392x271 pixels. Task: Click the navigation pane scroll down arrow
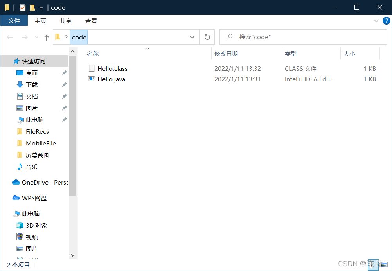click(x=72, y=255)
